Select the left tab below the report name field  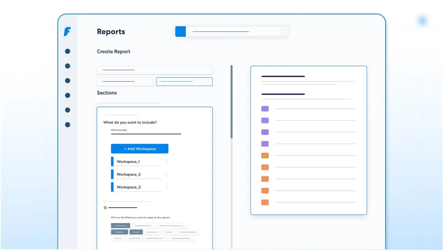125,81
